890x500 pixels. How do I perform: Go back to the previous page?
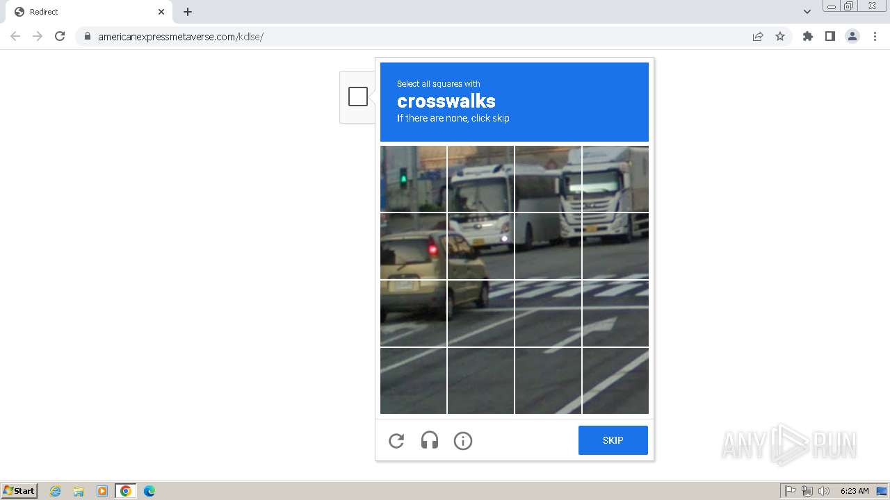(x=15, y=36)
